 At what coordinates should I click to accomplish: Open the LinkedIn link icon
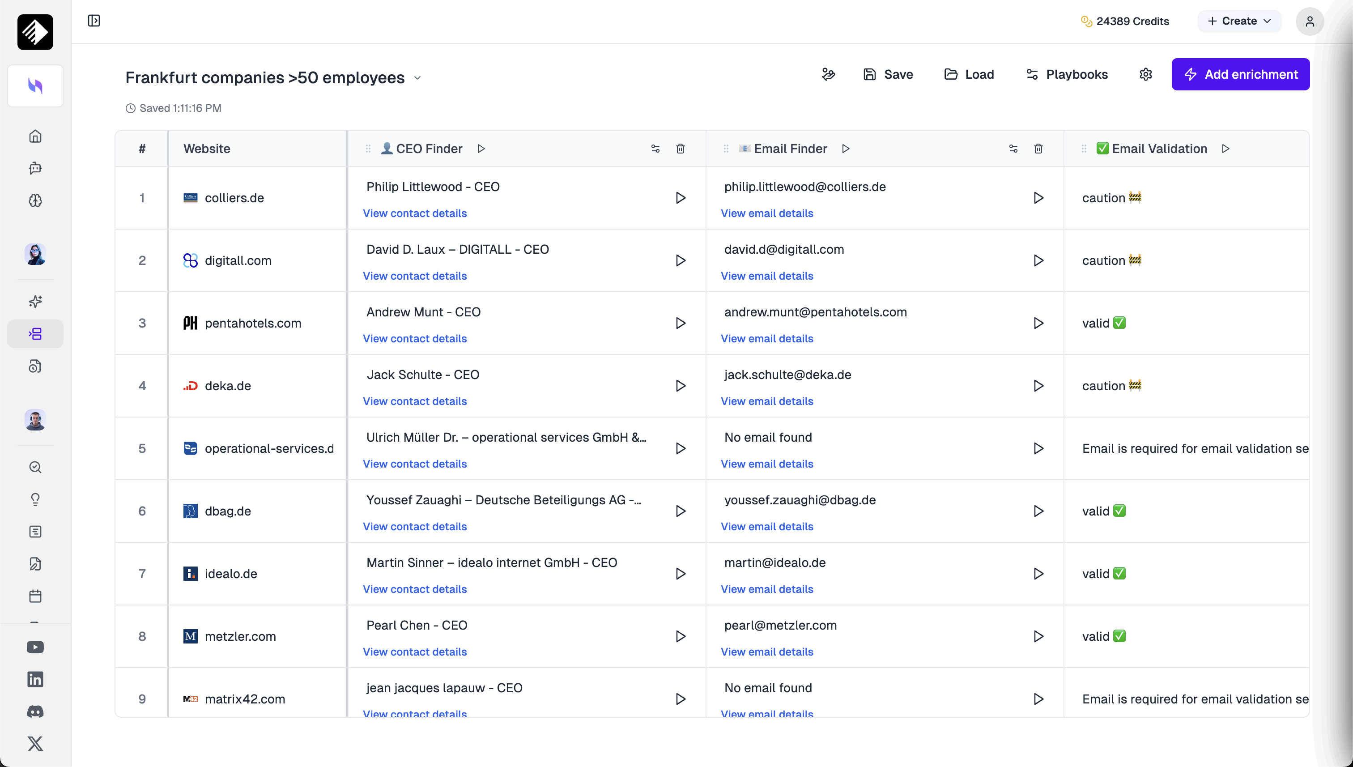35,680
